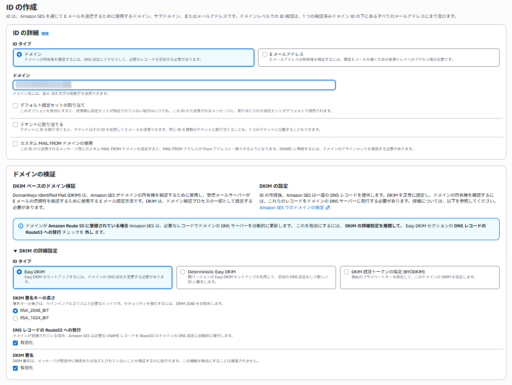The height and width of the screenshot is (385, 512).
Task: Enable カスタム MAIL FROM ドメインの使用
Action: [15, 143]
